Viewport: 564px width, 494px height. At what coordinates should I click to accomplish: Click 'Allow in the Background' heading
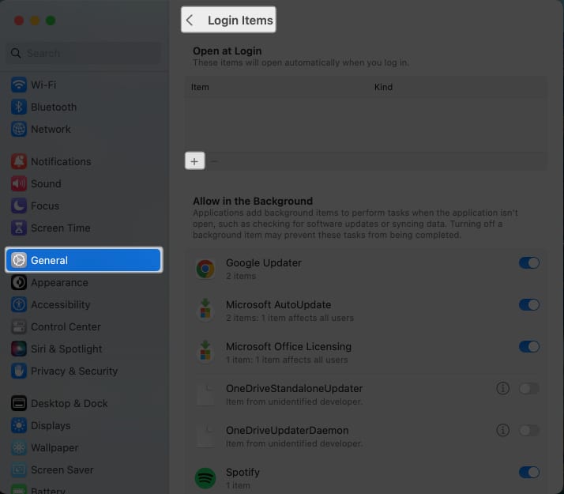click(x=253, y=201)
